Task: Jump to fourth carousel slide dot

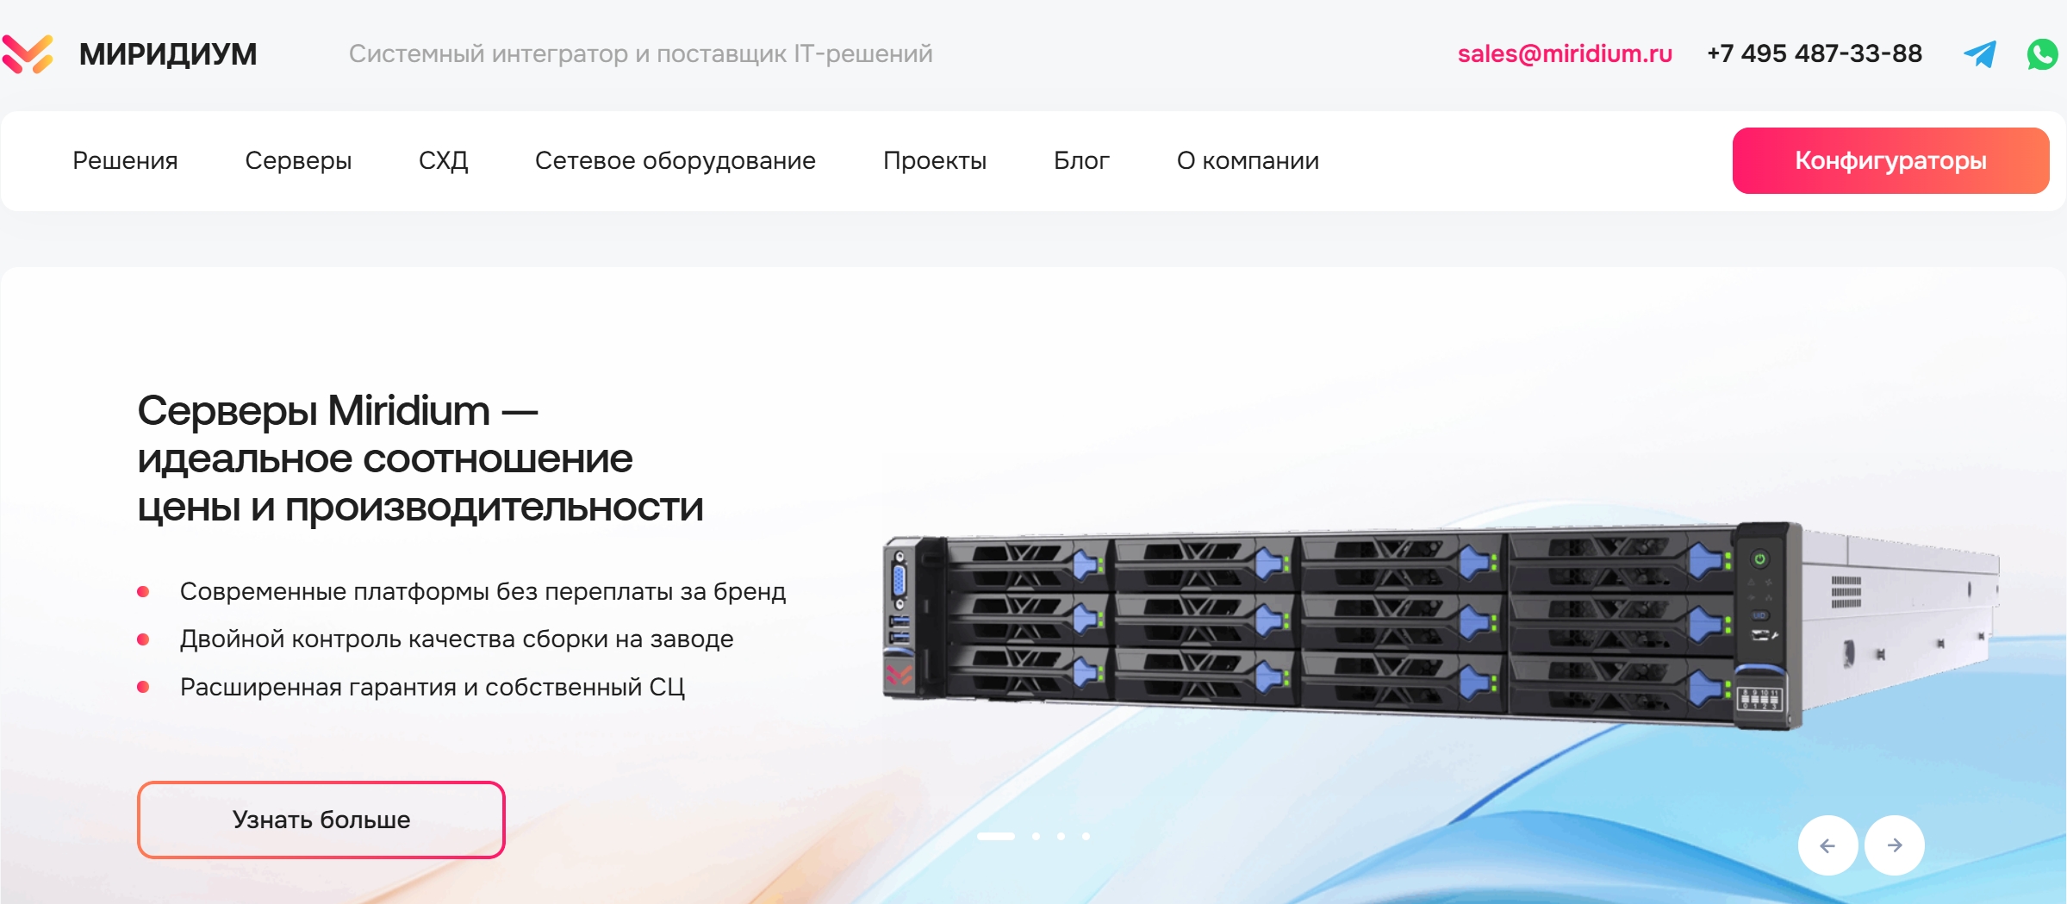Action: tap(1086, 836)
